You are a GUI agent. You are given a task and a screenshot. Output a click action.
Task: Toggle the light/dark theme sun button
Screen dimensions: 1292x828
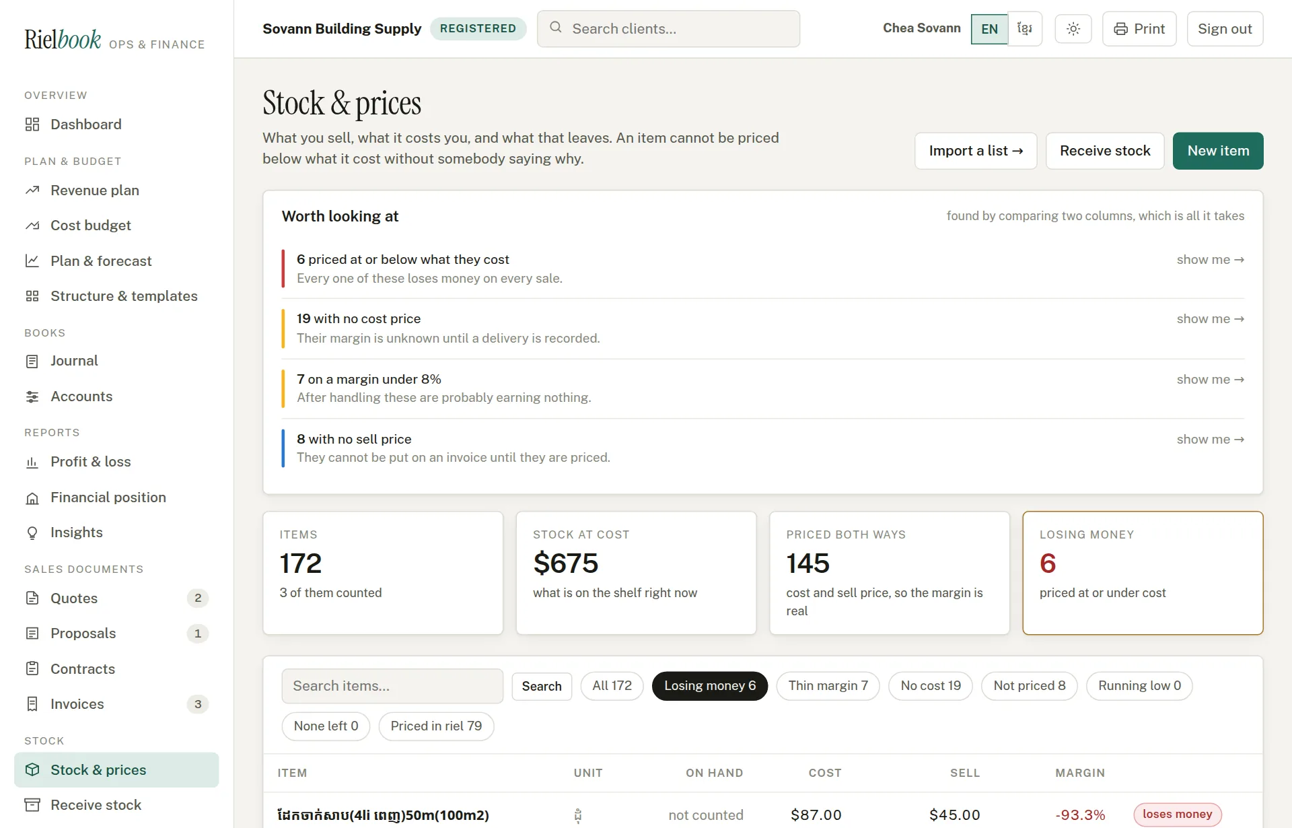pyautogui.click(x=1073, y=29)
